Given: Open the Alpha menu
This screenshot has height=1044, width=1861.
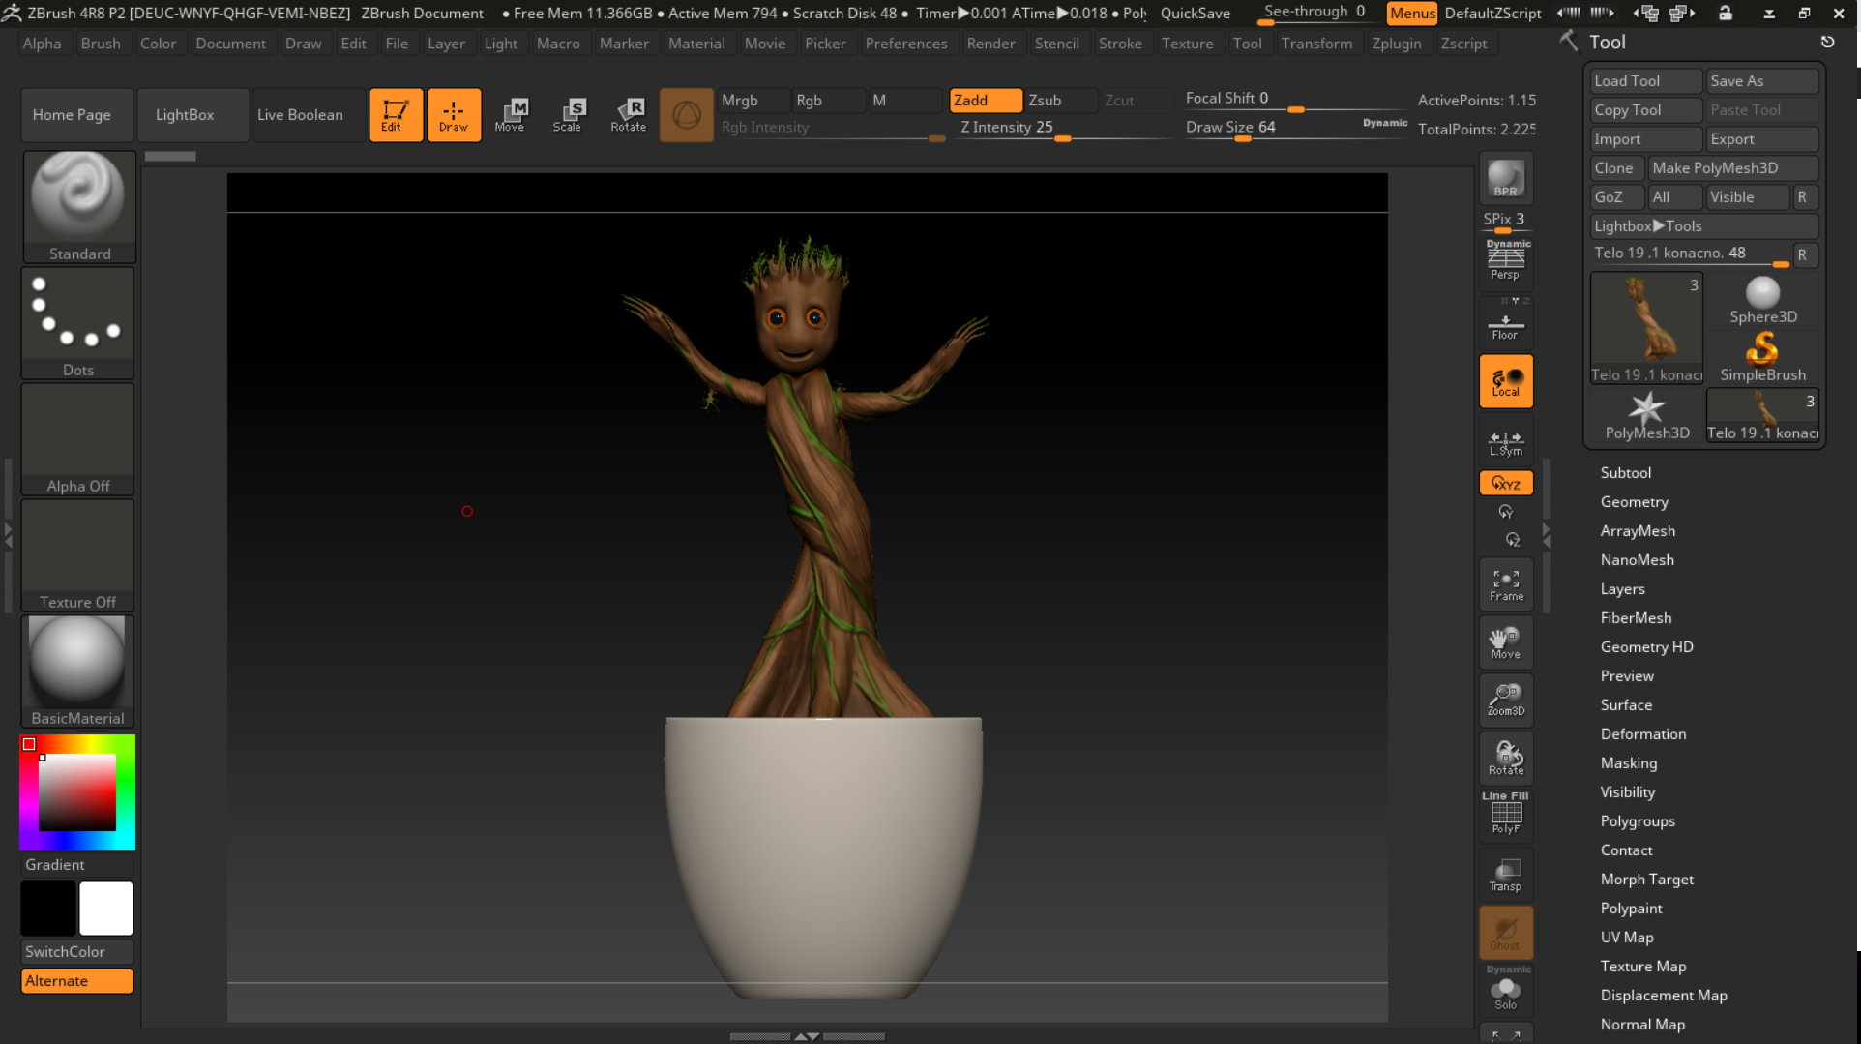Looking at the screenshot, I should pyautogui.click(x=42, y=44).
